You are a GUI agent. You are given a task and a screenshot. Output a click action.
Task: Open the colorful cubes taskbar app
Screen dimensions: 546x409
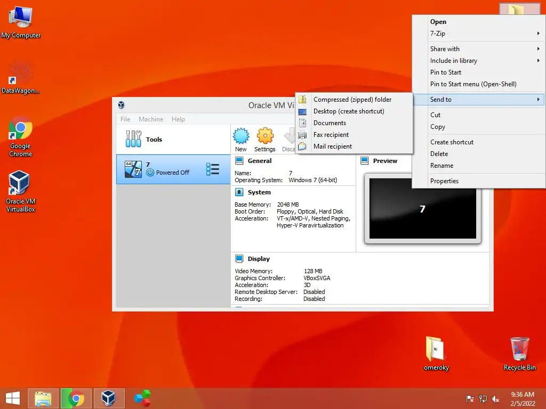[x=142, y=398]
